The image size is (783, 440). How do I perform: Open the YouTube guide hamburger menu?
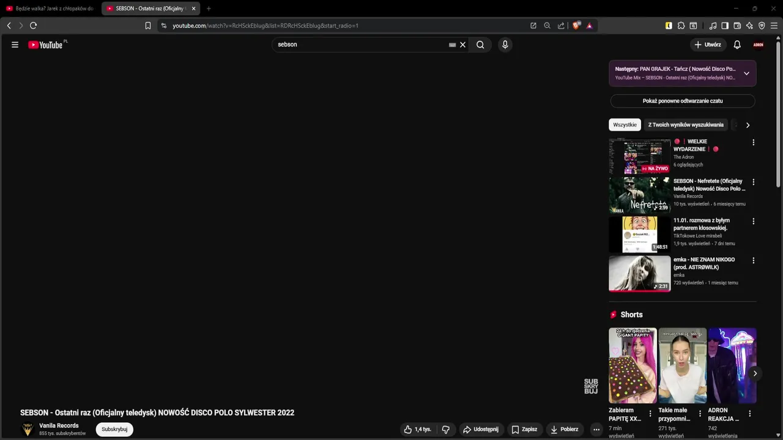[15, 45]
